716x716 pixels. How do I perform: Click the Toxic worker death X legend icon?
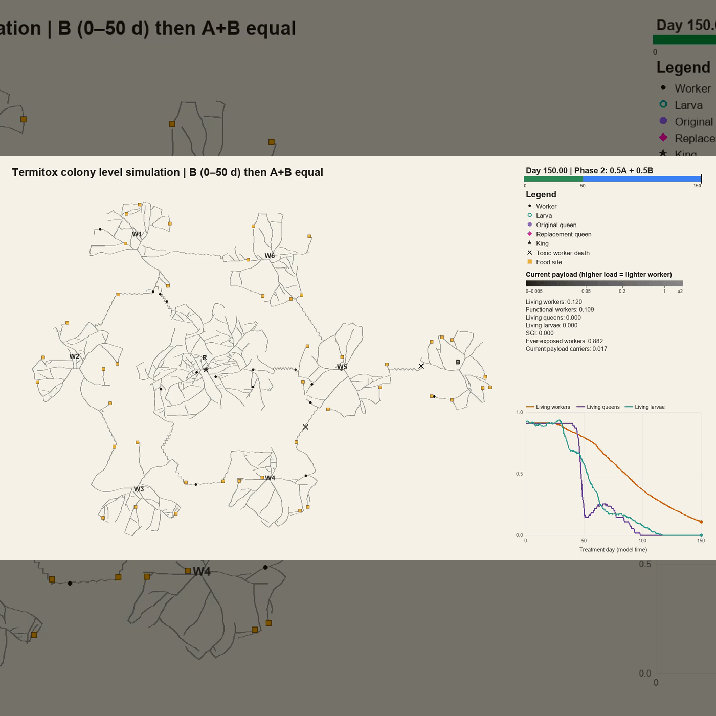(x=530, y=253)
